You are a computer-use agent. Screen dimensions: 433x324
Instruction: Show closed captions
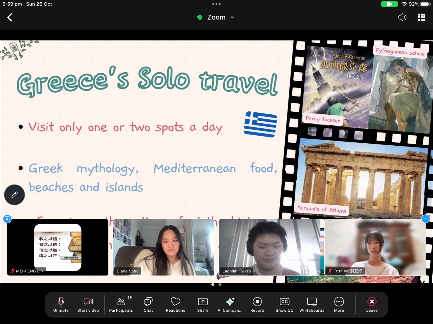coord(284,304)
